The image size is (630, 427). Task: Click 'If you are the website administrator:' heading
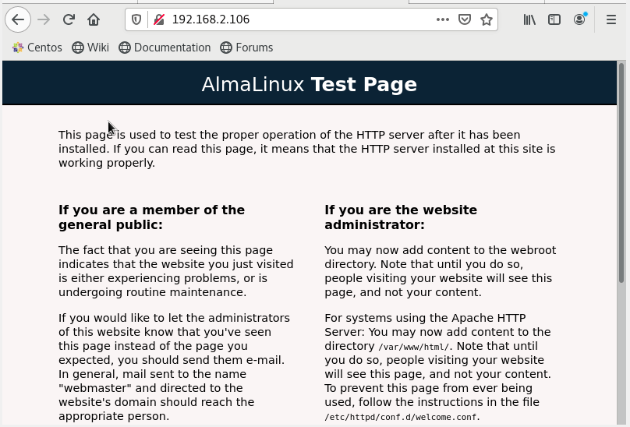coord(401,217)
